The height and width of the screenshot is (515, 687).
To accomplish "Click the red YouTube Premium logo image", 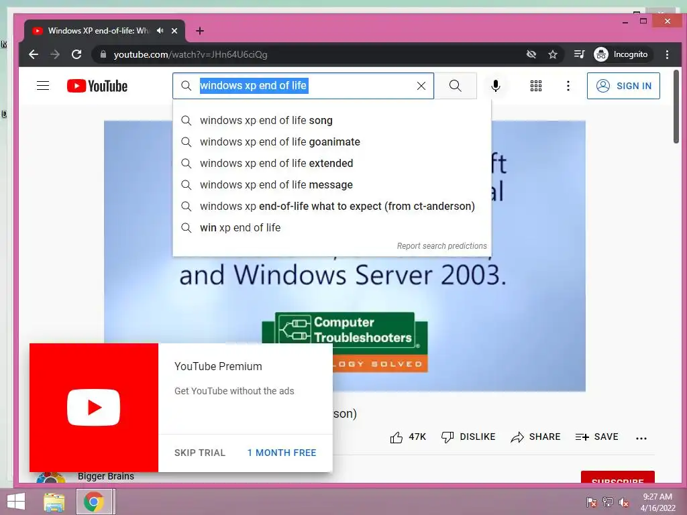I will click(94, 408).
